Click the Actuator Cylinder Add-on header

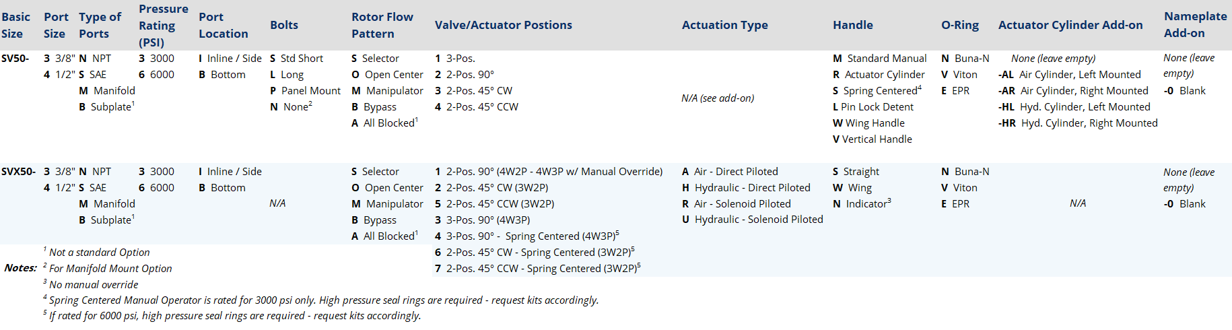click(x=1070, y=25)
